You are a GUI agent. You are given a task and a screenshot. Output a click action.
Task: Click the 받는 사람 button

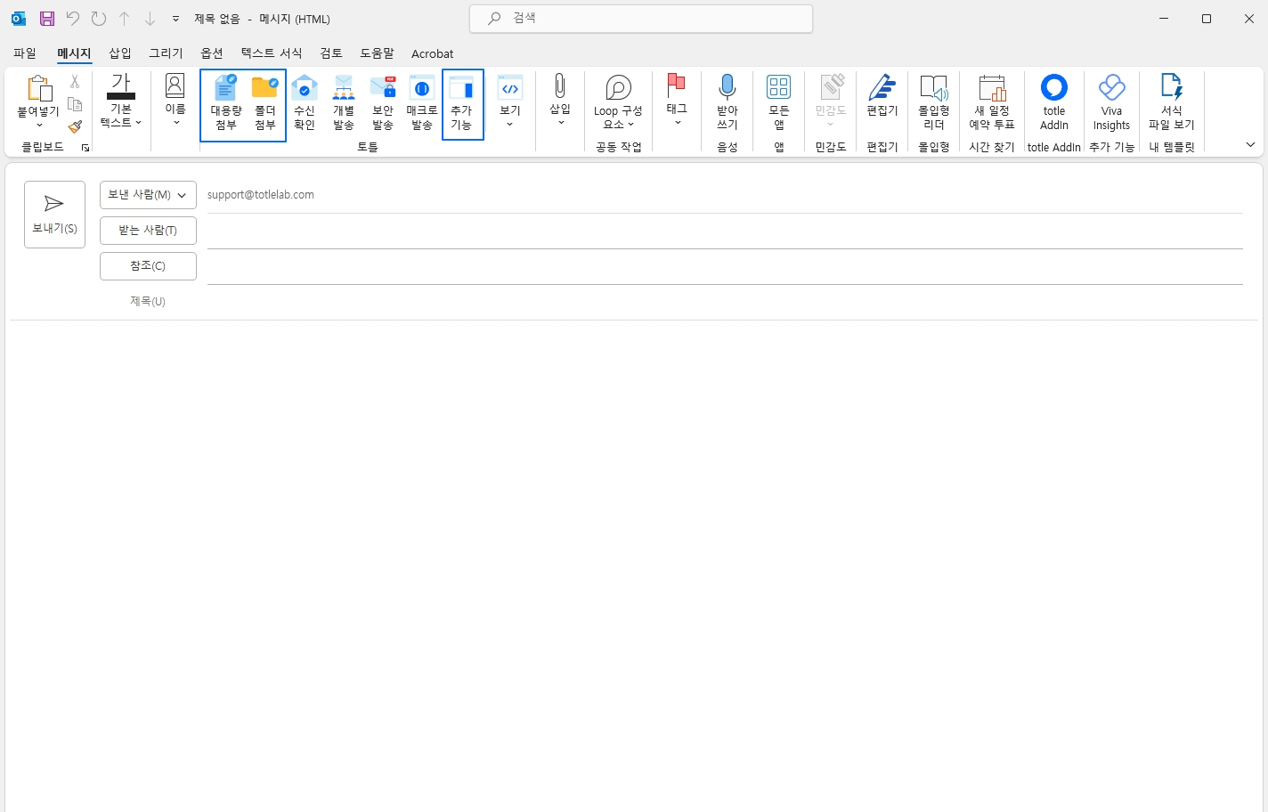(148, 231)
